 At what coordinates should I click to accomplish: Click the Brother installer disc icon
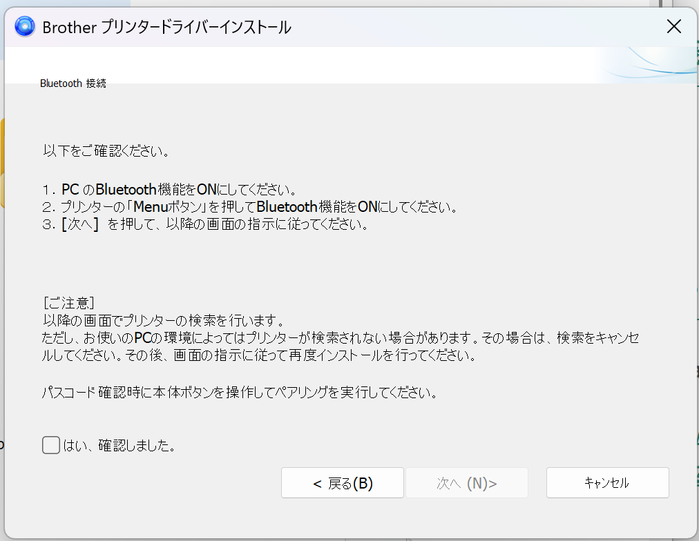[24, 26]
